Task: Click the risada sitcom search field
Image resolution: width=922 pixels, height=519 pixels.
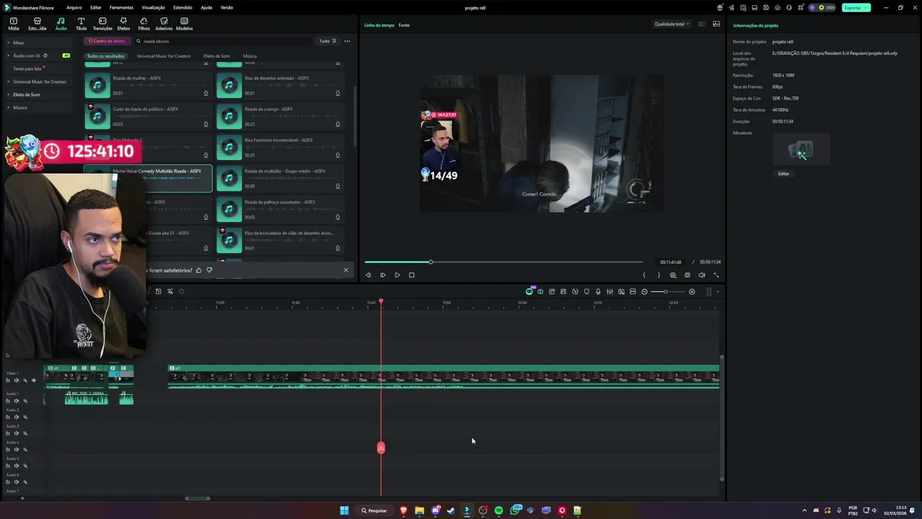Action: pos(223,41)
